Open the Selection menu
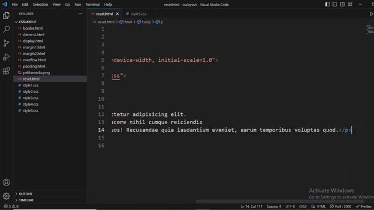 pos(40,4)
